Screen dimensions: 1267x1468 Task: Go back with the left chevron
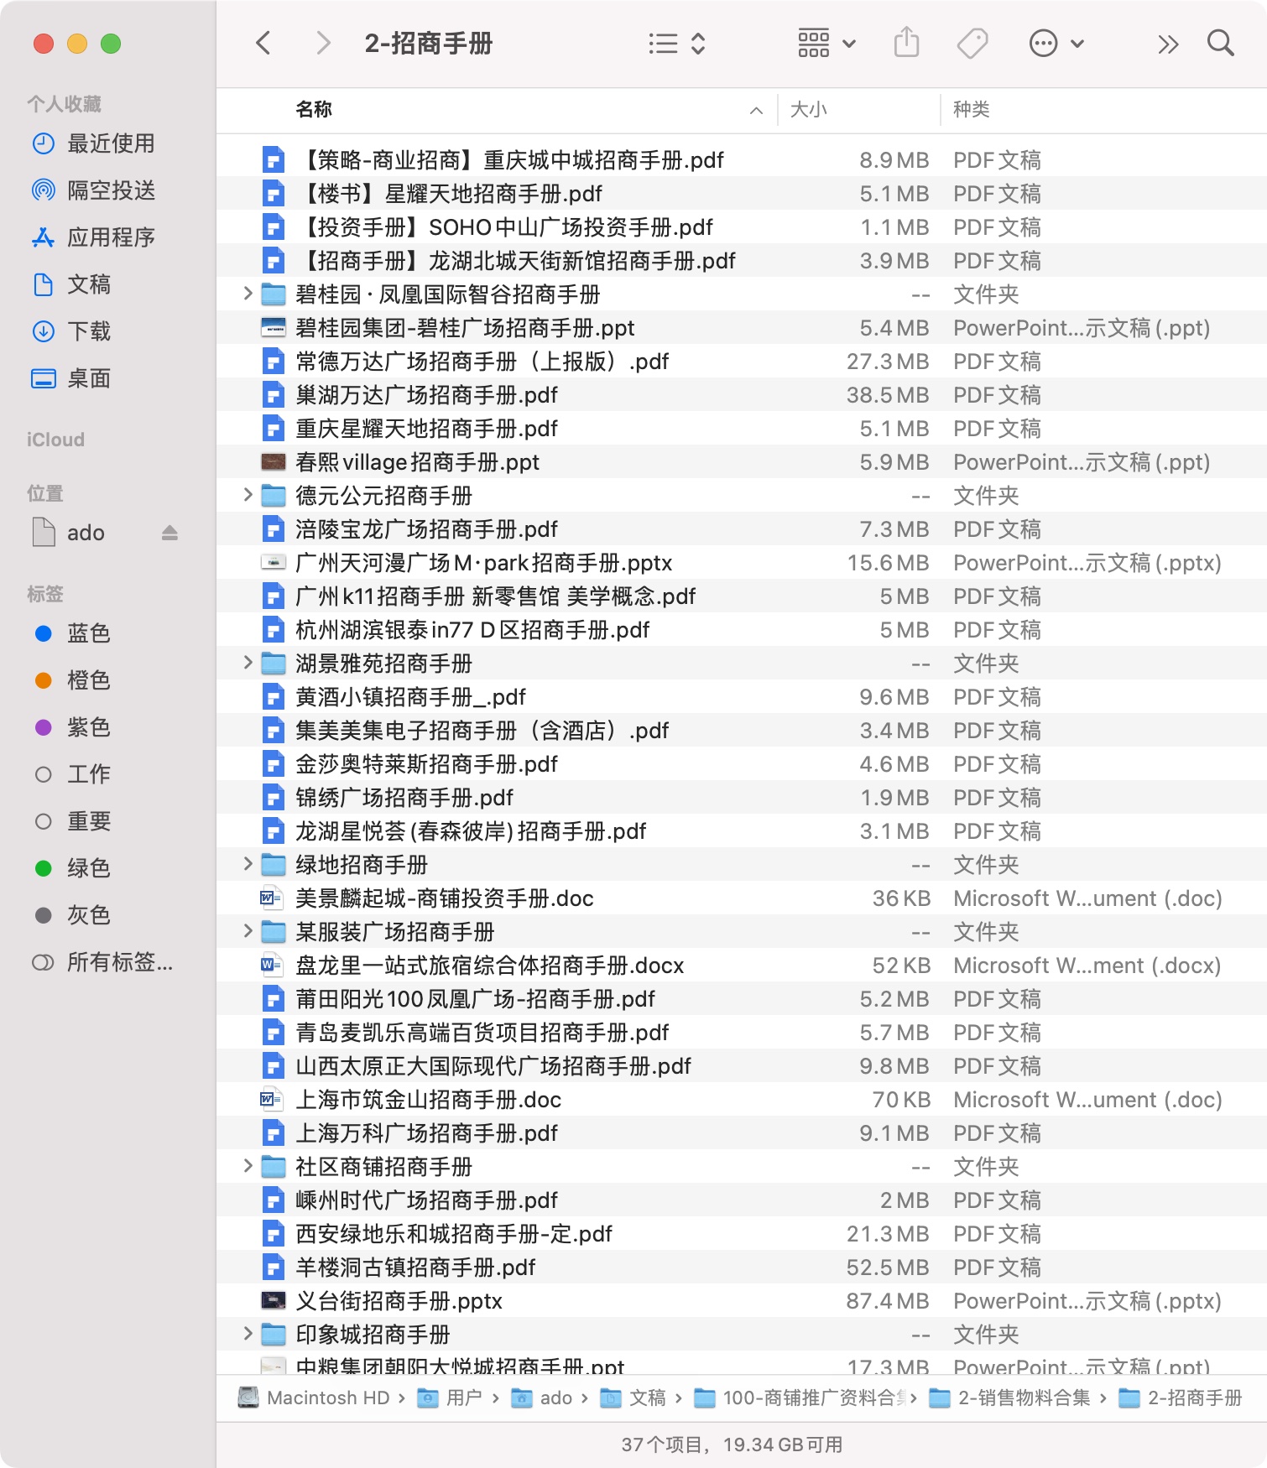tap(263, 43)
